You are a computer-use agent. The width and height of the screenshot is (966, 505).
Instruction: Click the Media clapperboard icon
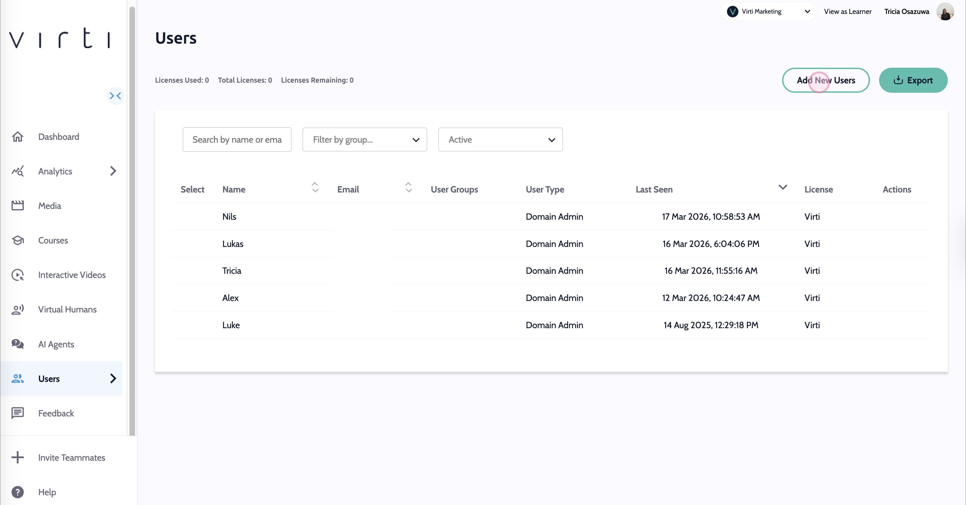[18, 206]
